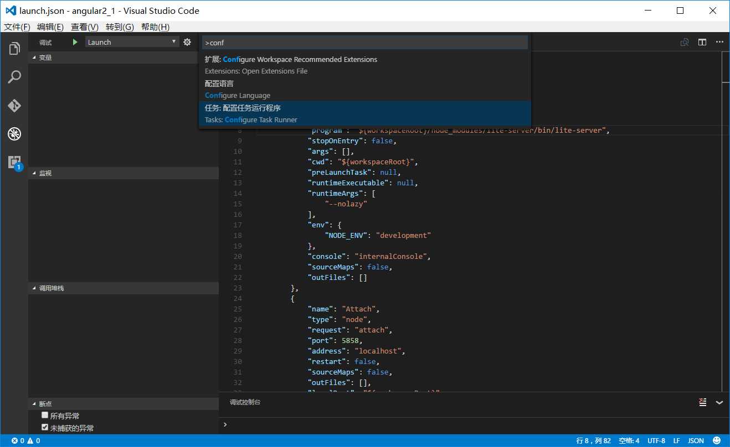Click the feedback smiley in status bar
This screenshot has width=730, height=447.
point(717,441)
